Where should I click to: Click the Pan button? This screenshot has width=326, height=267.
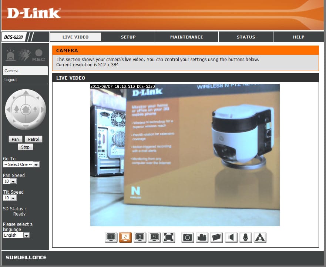[x=16, y=139]
